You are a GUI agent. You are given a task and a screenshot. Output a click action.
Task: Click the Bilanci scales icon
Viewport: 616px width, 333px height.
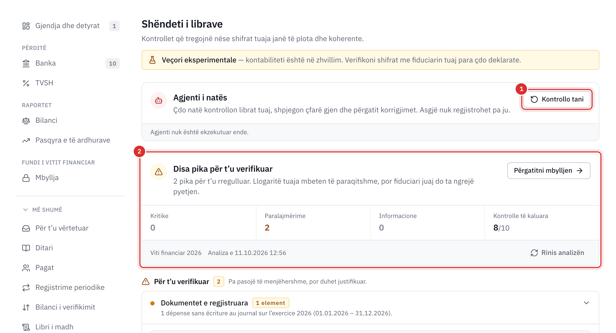(x=26, y=120)
